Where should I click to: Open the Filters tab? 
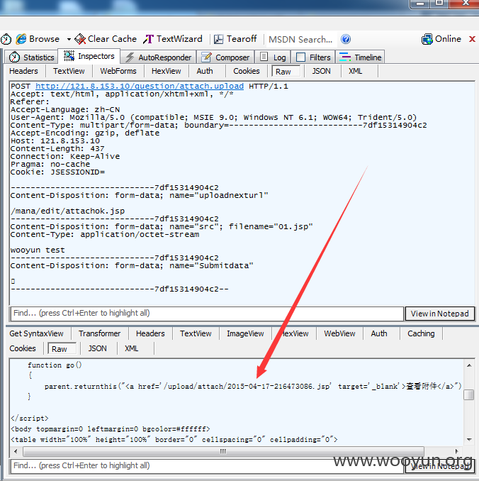(x=313, y=57)
